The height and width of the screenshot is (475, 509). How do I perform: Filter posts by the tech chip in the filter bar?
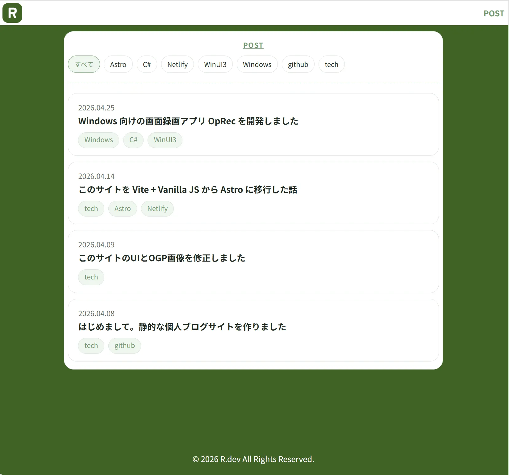click(x=332, y=64)
